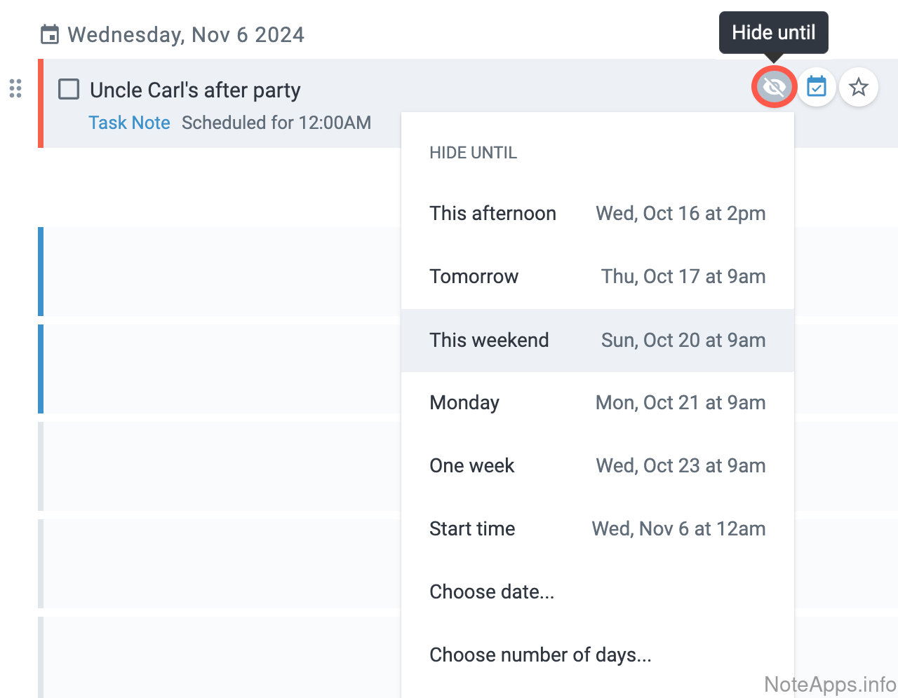Hide until Start time option
Screen dimensions: 898x698
pos(597,529)
